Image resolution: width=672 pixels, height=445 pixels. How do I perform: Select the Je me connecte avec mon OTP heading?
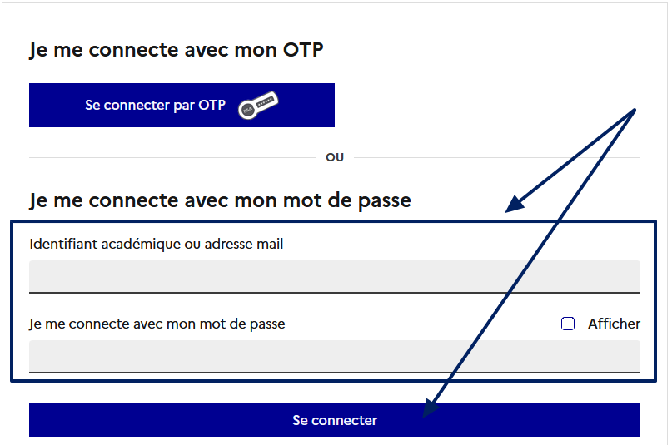pyautogui.click(x=177, y=50)
